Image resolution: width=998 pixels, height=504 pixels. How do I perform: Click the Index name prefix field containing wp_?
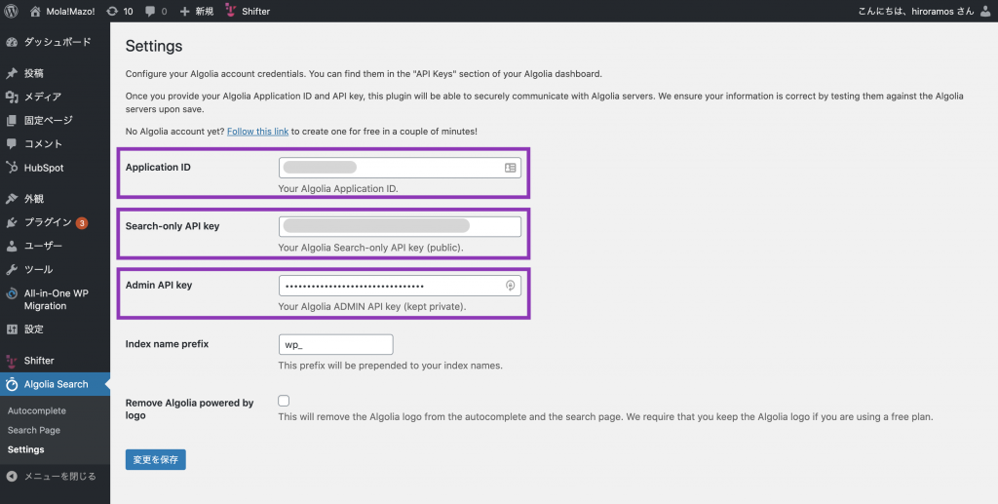336,344
